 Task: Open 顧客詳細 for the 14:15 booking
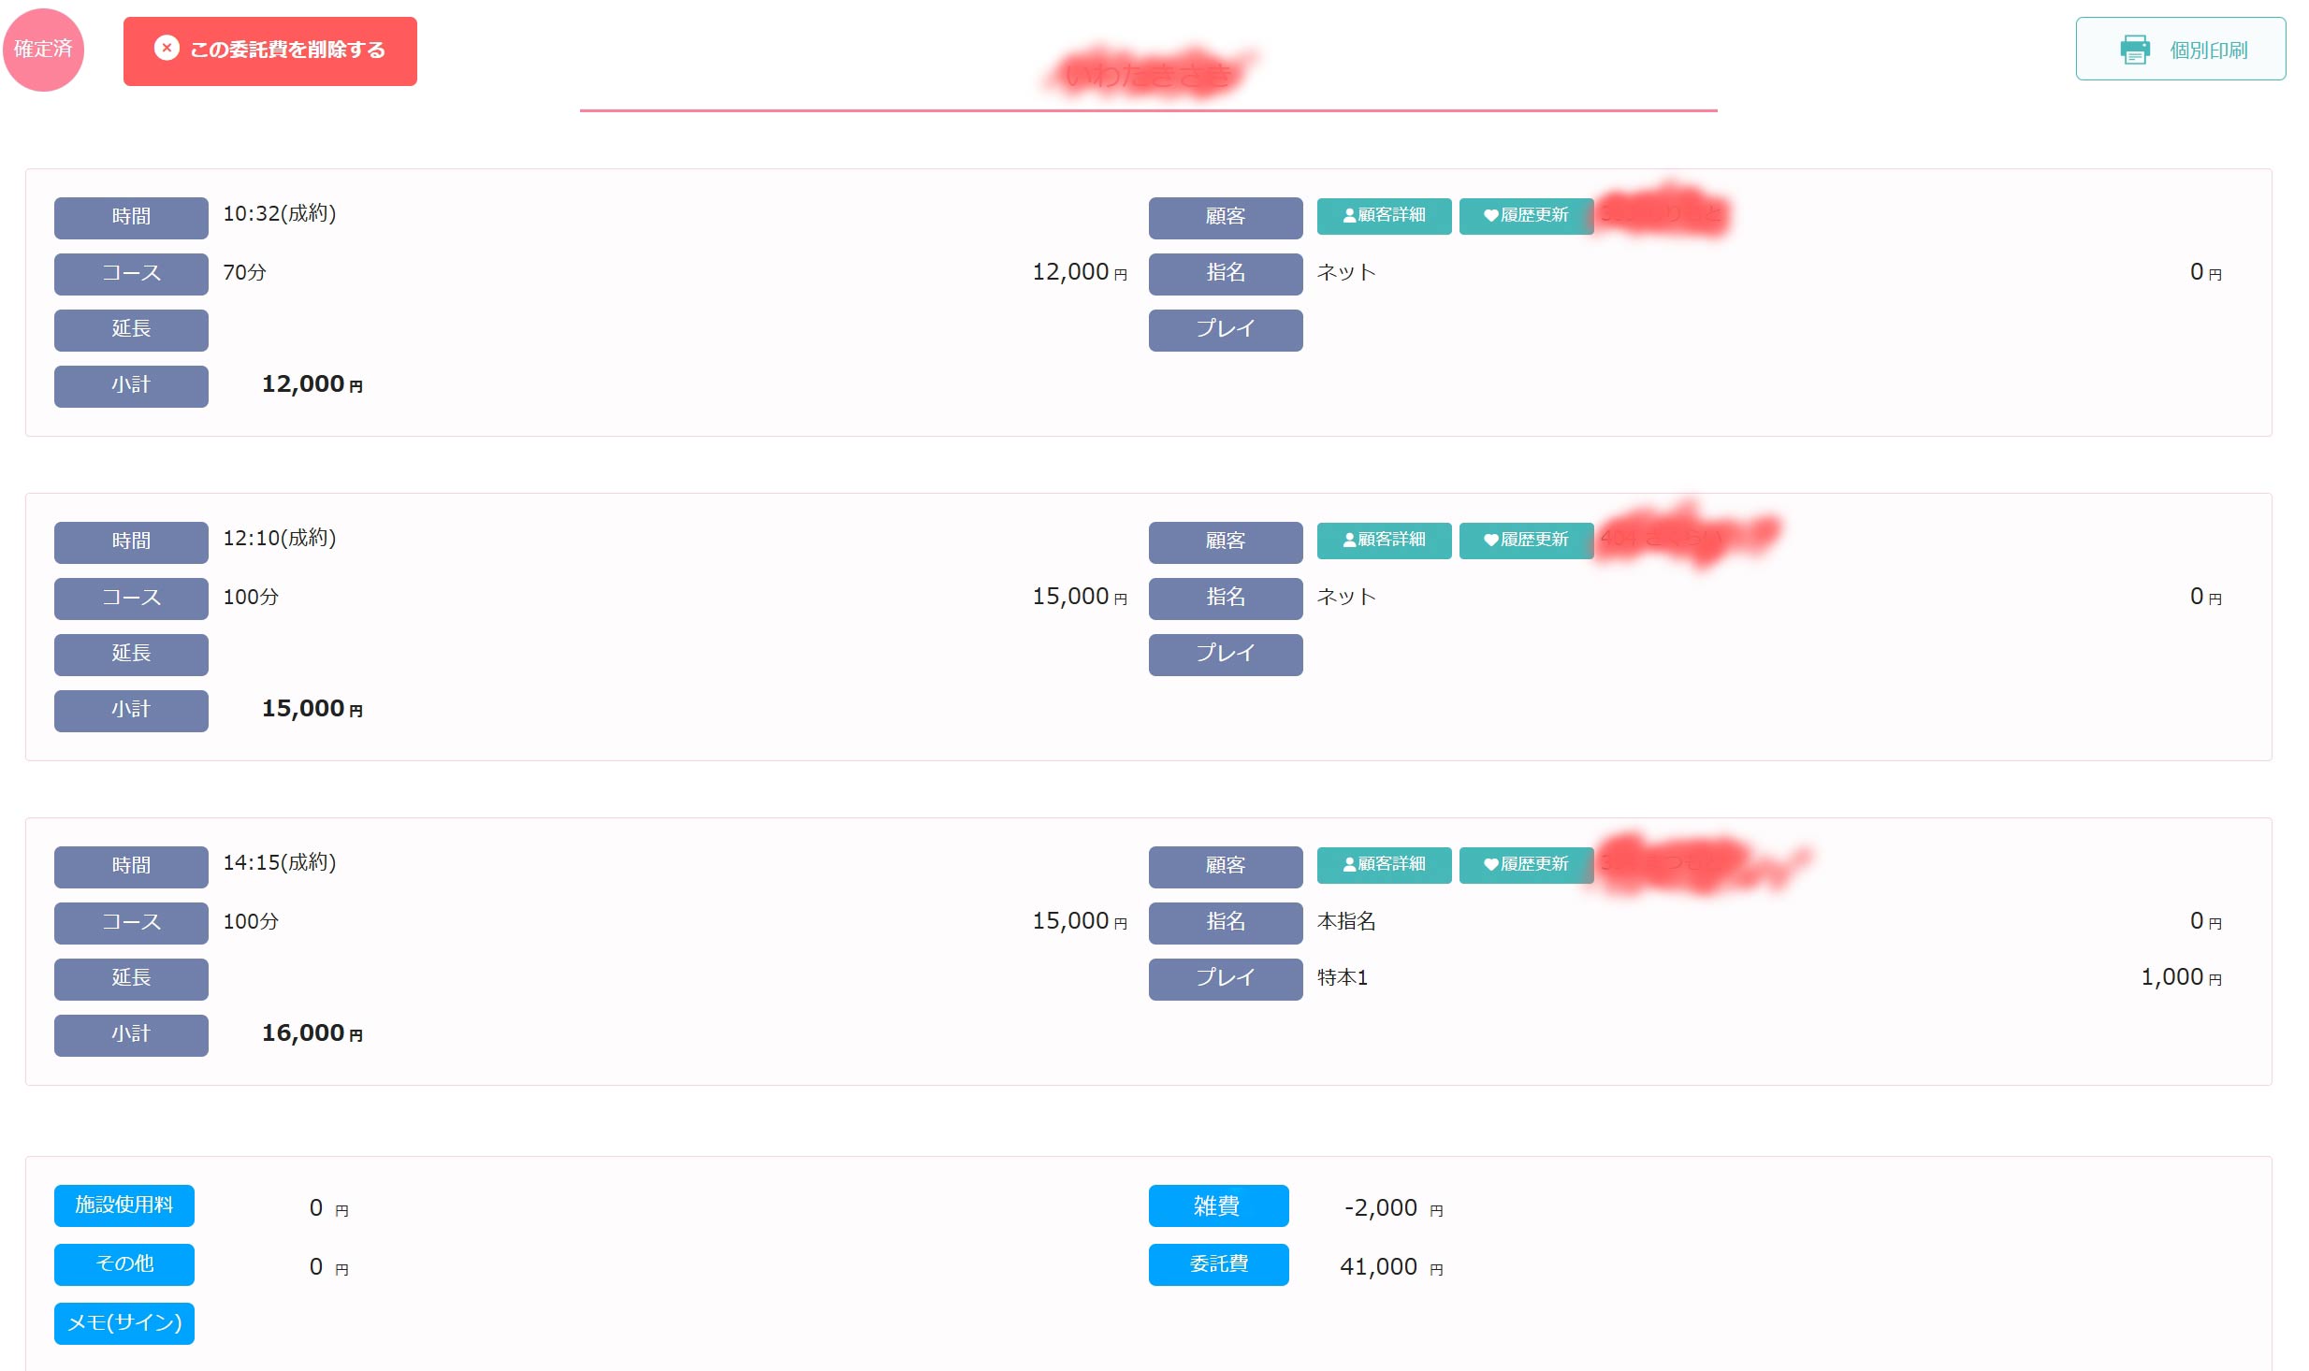[1384, 865]
